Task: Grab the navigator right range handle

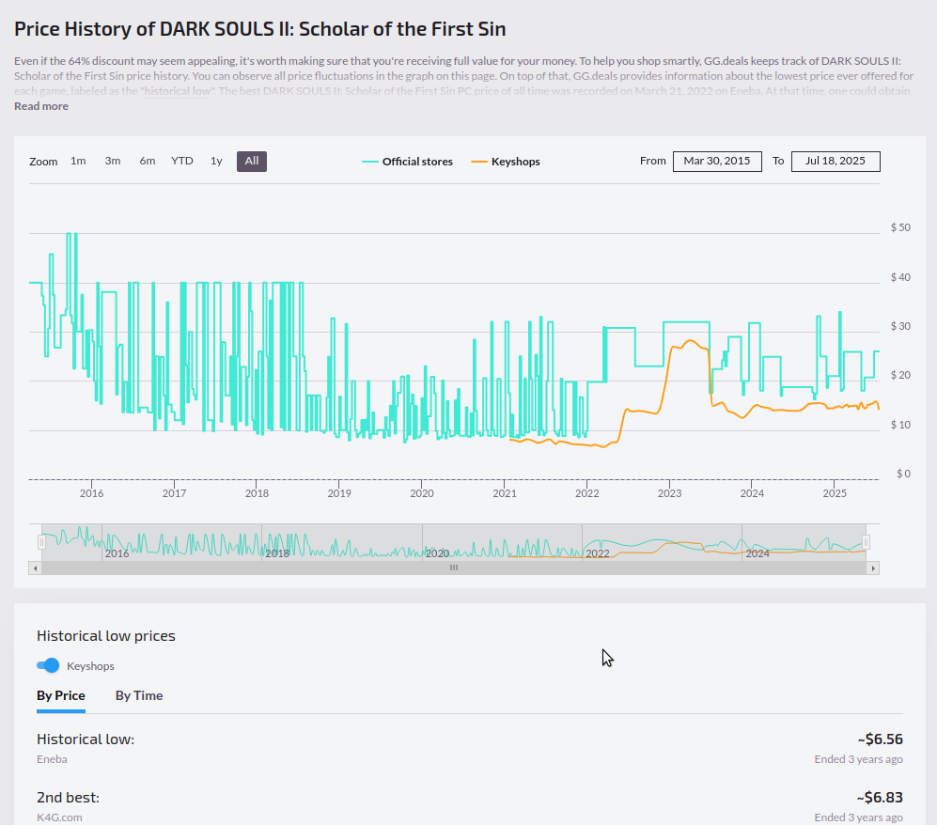Action: click(x=866, y=542)
